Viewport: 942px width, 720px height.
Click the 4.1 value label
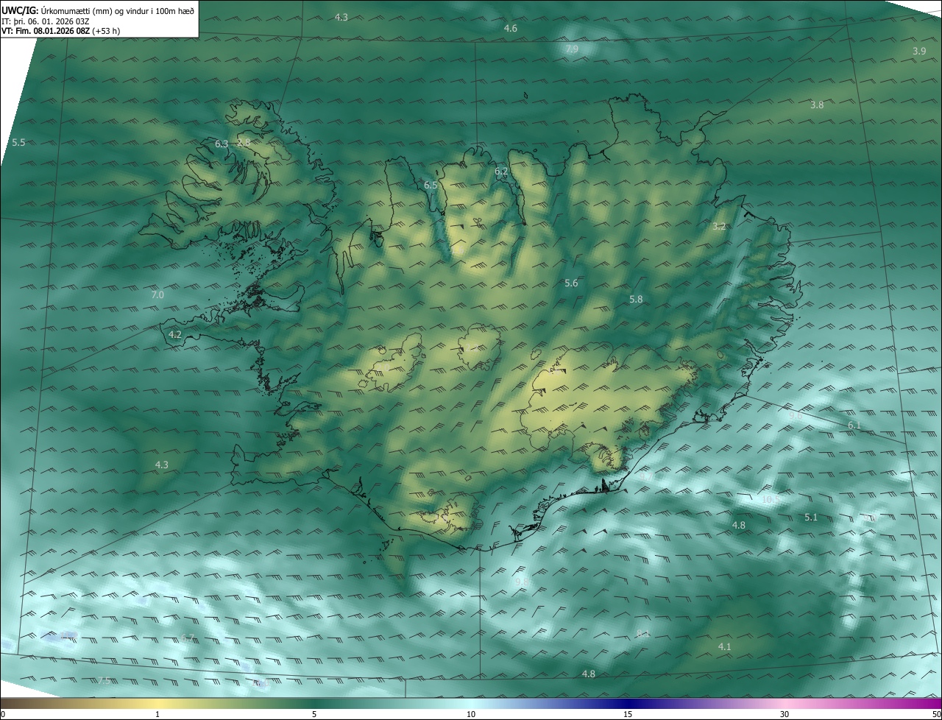[724, 646]
